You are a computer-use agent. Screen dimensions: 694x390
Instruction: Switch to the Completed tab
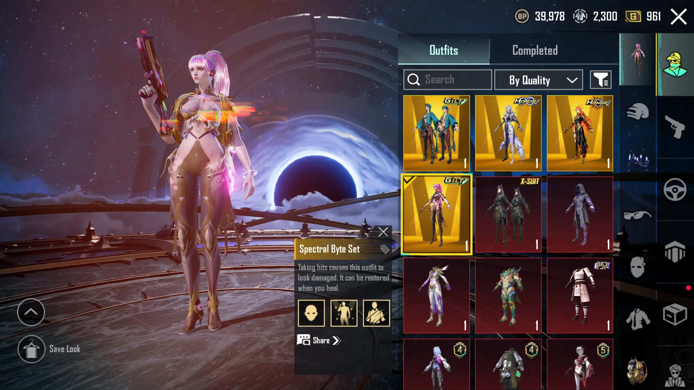(535, 50)
